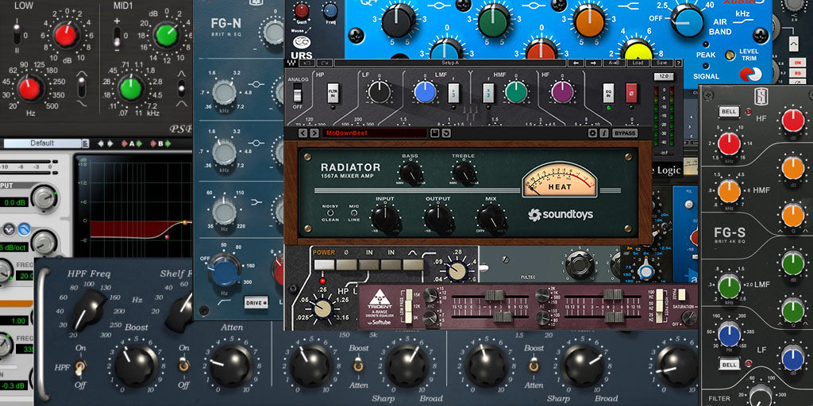The width and height of the screenshot is (813, 406).
Task: Go to previous Soundtoys preset arrow
Action: click(304, 133)
